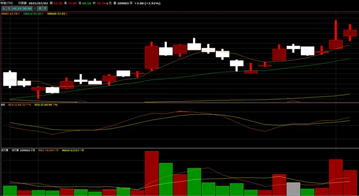The width and height of the screenshot is (359, 196).
Task: Choose the 30-minute chart interval
Action: (x=24, y=8)
